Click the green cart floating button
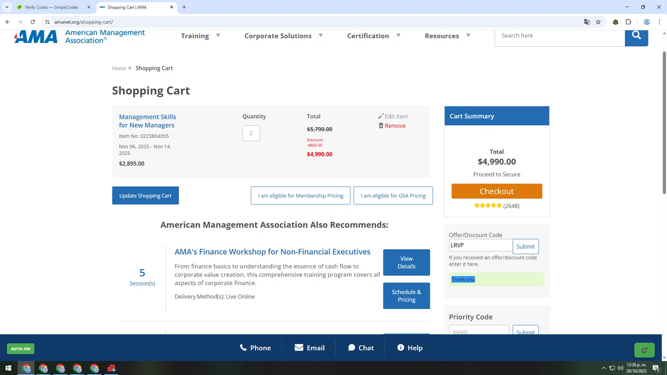Screen dimensions: 667x375 click(x=644, y=350)
